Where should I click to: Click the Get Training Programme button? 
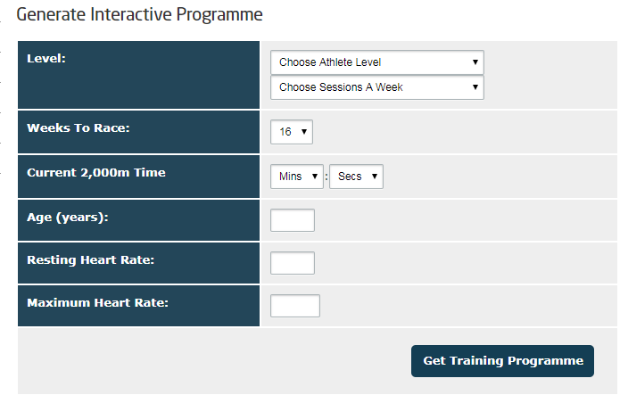tap(502, 361)
